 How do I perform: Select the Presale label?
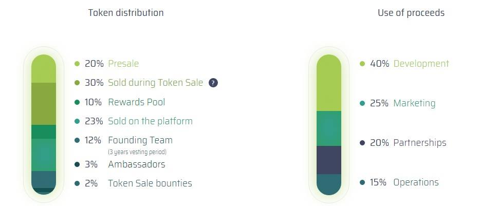tap(123, 64)
